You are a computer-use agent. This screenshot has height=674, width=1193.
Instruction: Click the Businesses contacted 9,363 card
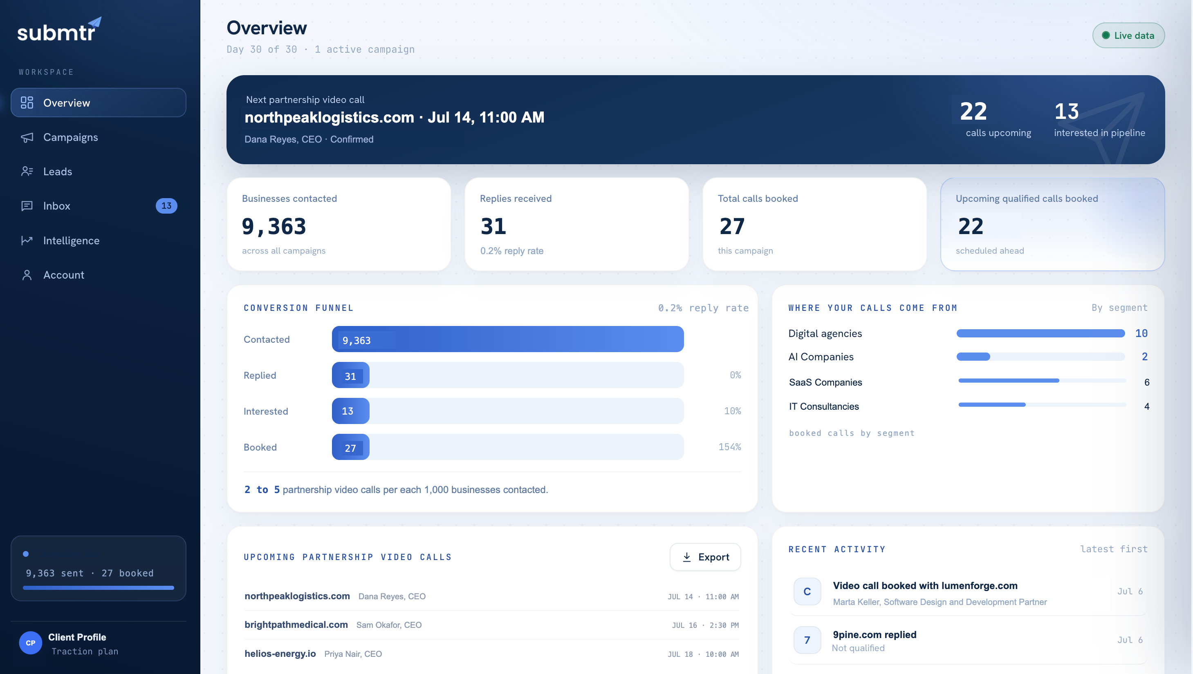pyautogui.click(x=339, y=225)
